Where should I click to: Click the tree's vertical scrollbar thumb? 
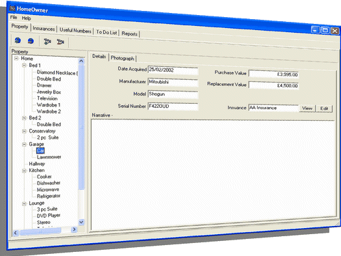(81, 127)
